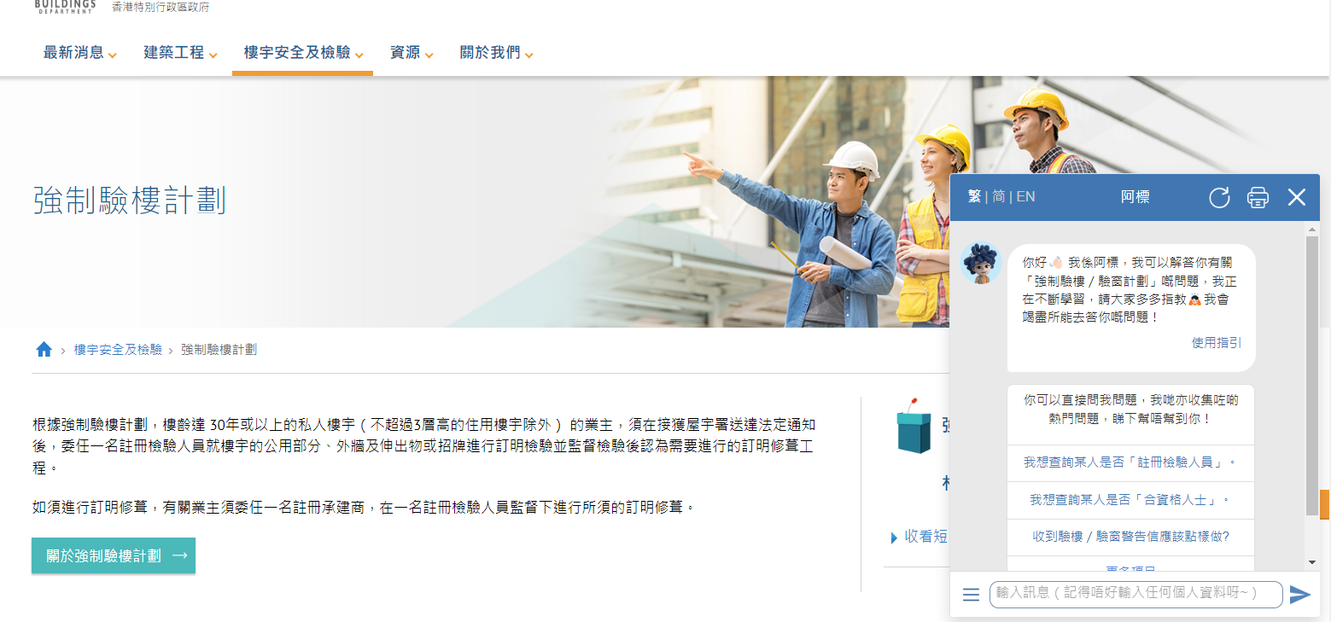Go to home via breadcrumb icon
Screen dimensions: 1331x622
44,350
